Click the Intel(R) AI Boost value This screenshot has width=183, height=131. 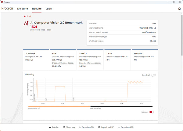tap(149, 32)
